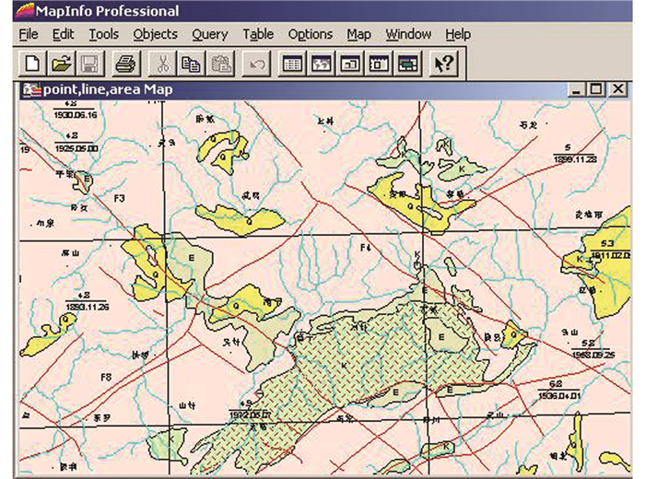Click the map window's title bar icon
This screenshot has width=645, height=479.
(30, 89)
